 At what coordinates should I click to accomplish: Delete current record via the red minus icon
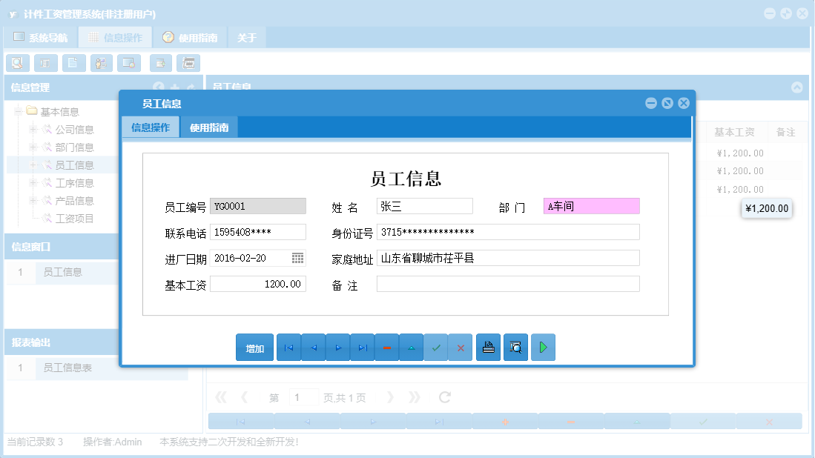tap(387, 347)
